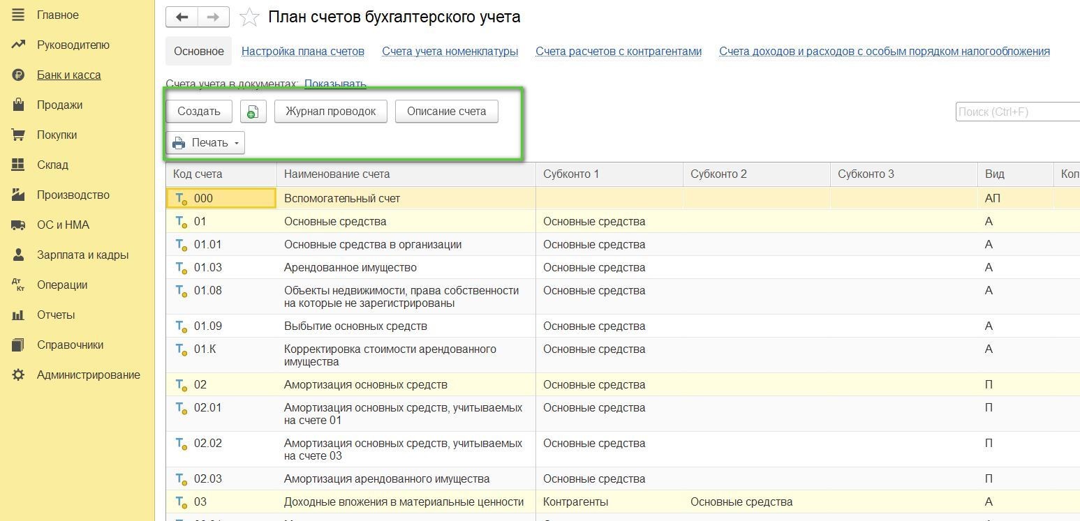Screen dimensions: 1080x521
Task: Switch to Настройка плана счетов tab
Action: pyautogui.click(x=302, y=52)
